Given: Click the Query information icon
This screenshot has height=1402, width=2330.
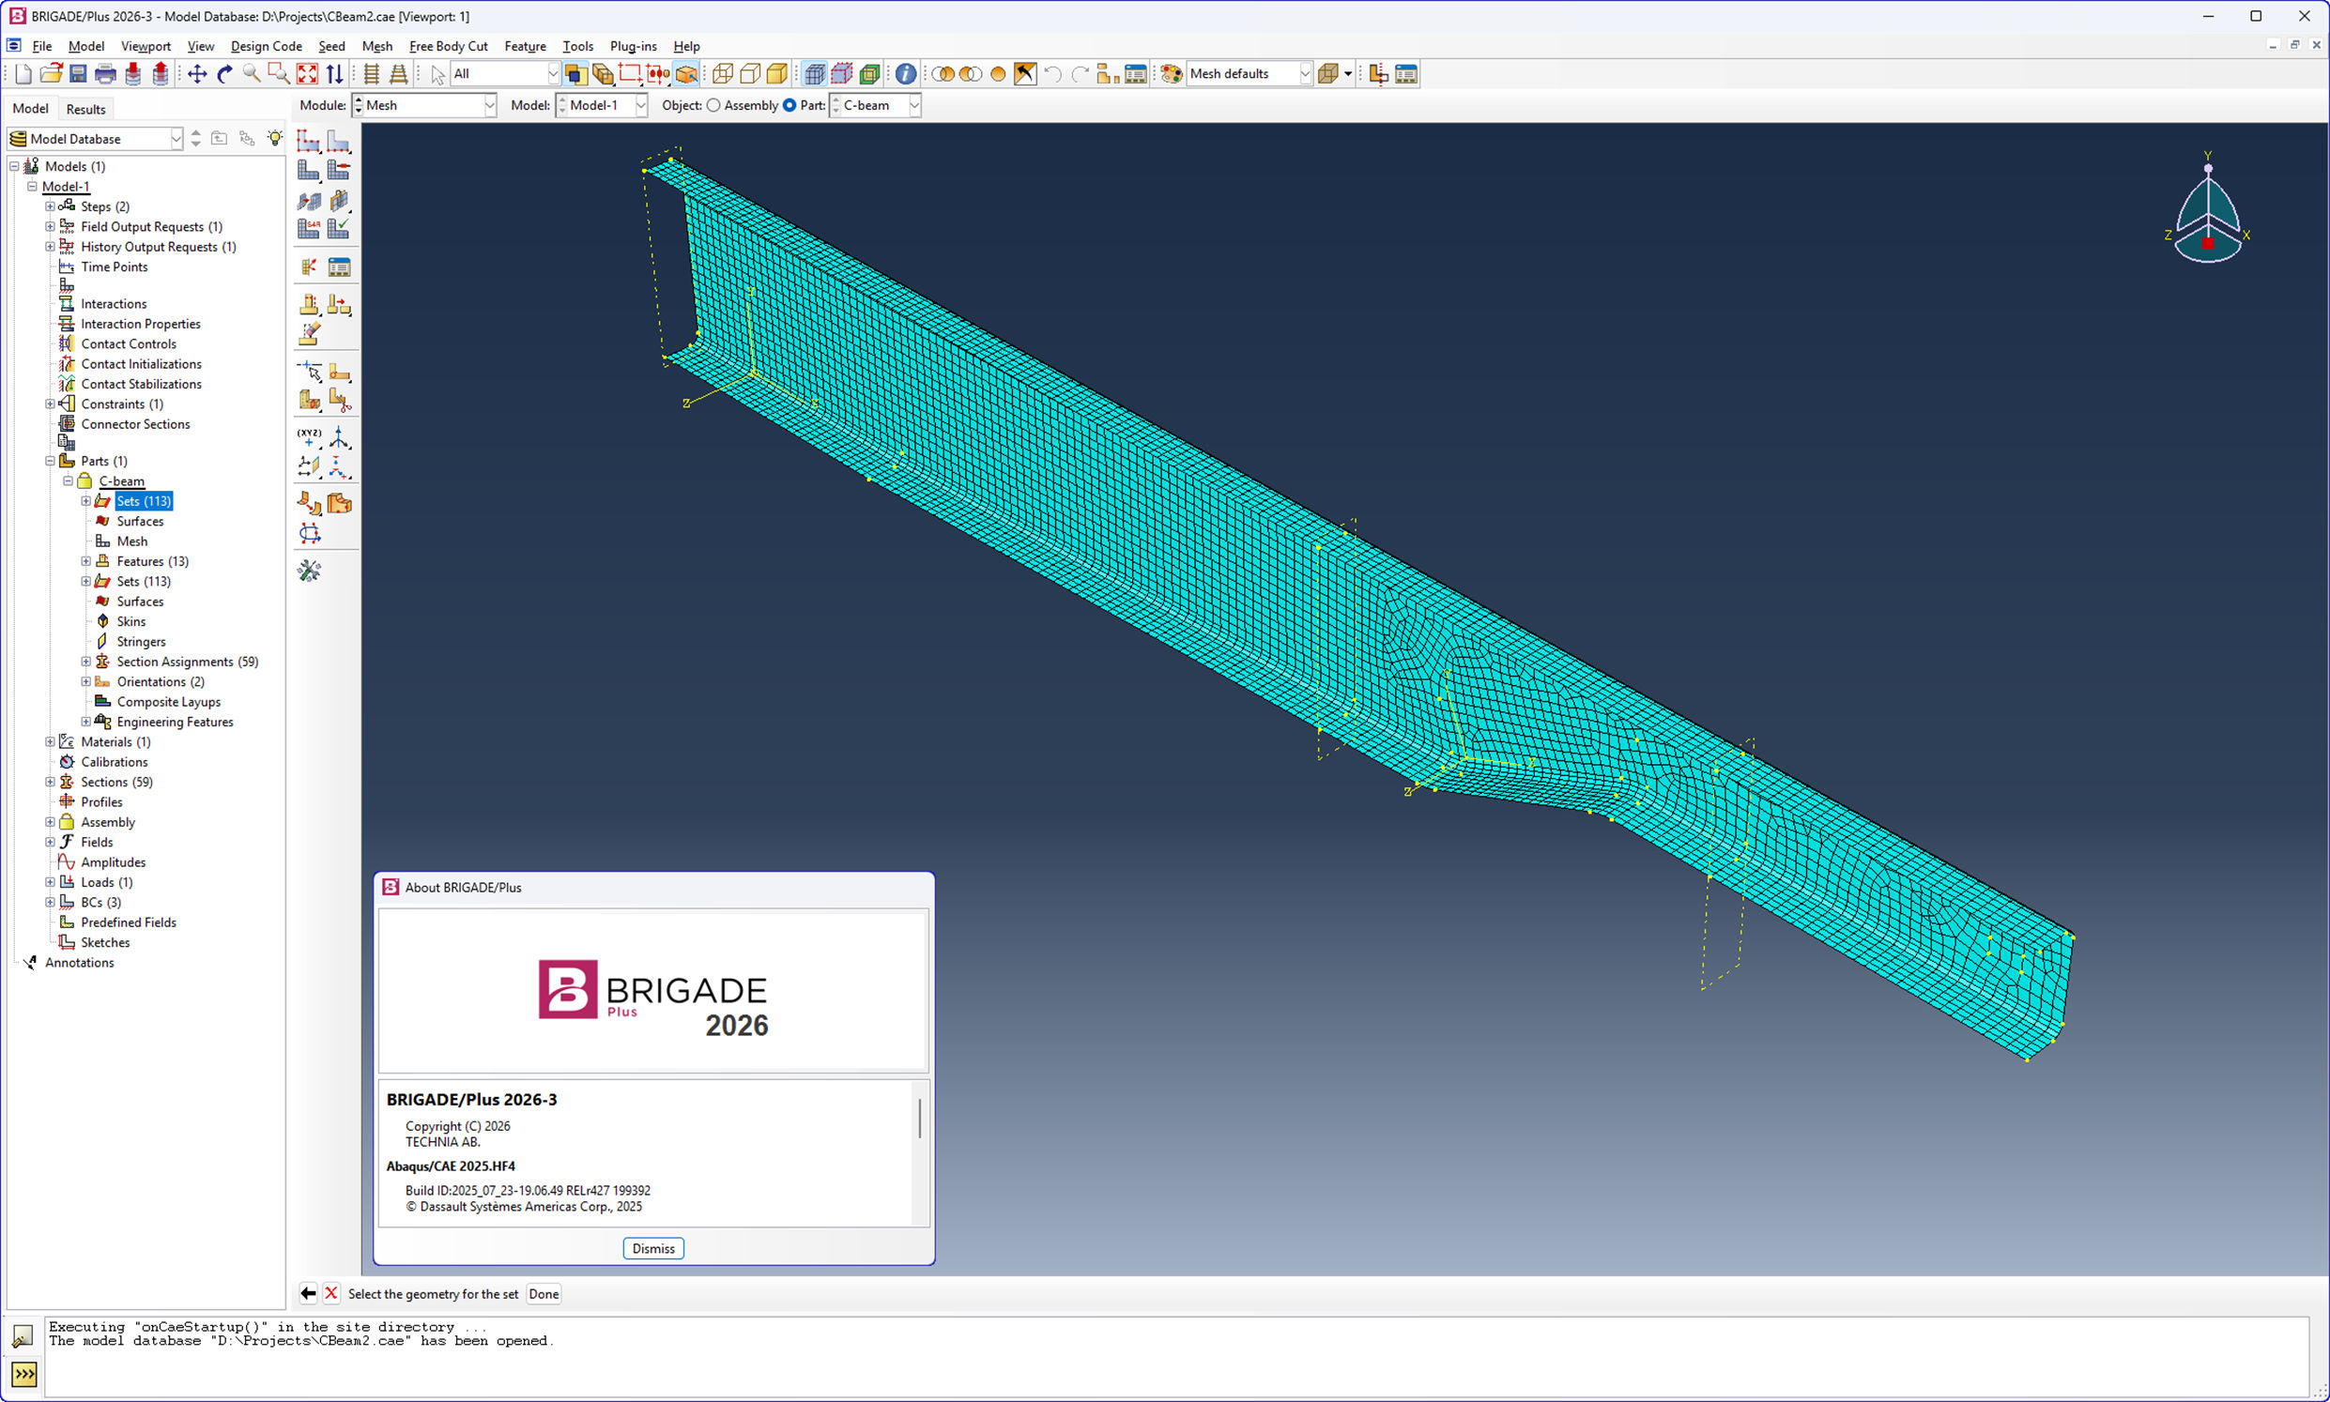Looking at the screenshot, I should click(905, 74).
